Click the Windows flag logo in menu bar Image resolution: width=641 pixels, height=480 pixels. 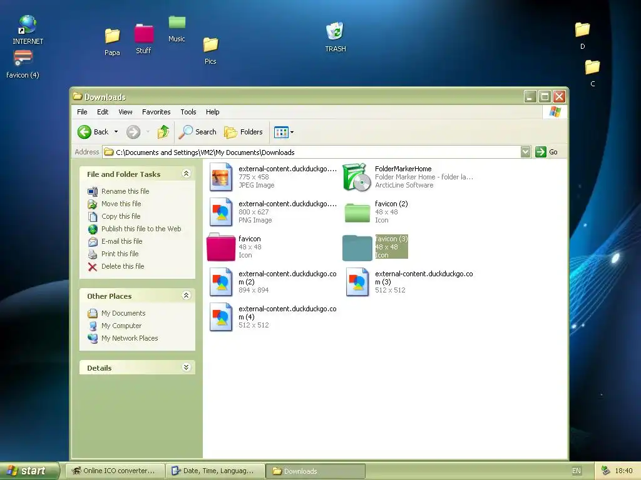[555, 111]
